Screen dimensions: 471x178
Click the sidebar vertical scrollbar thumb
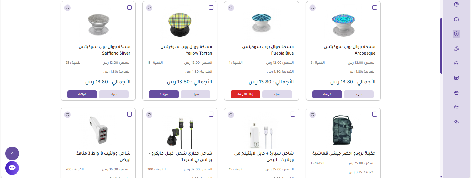[x=441, y=46]
